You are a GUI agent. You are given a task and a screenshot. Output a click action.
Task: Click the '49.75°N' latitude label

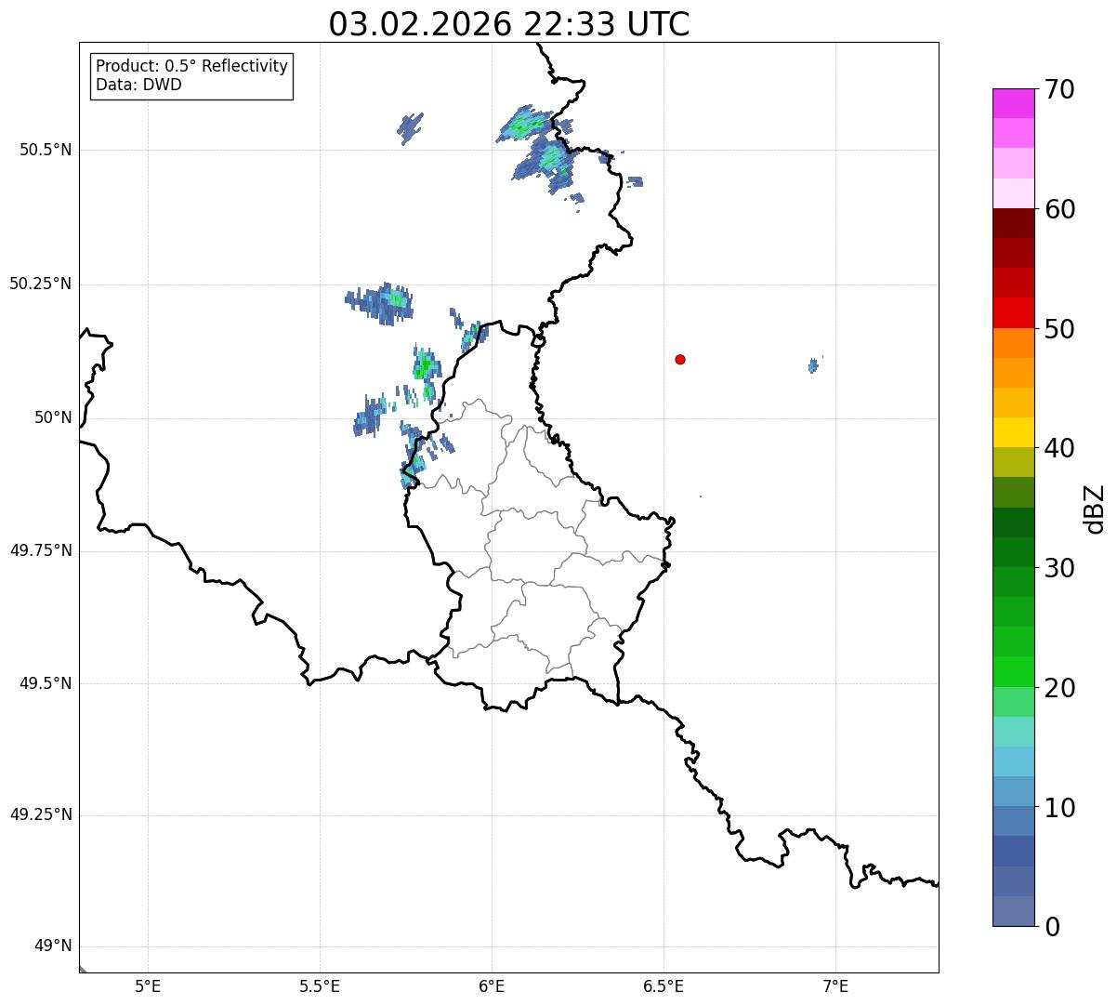(x=41, y=550)
